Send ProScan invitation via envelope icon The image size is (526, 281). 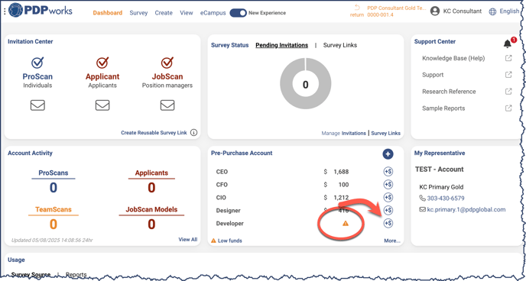tap(37, 105)
